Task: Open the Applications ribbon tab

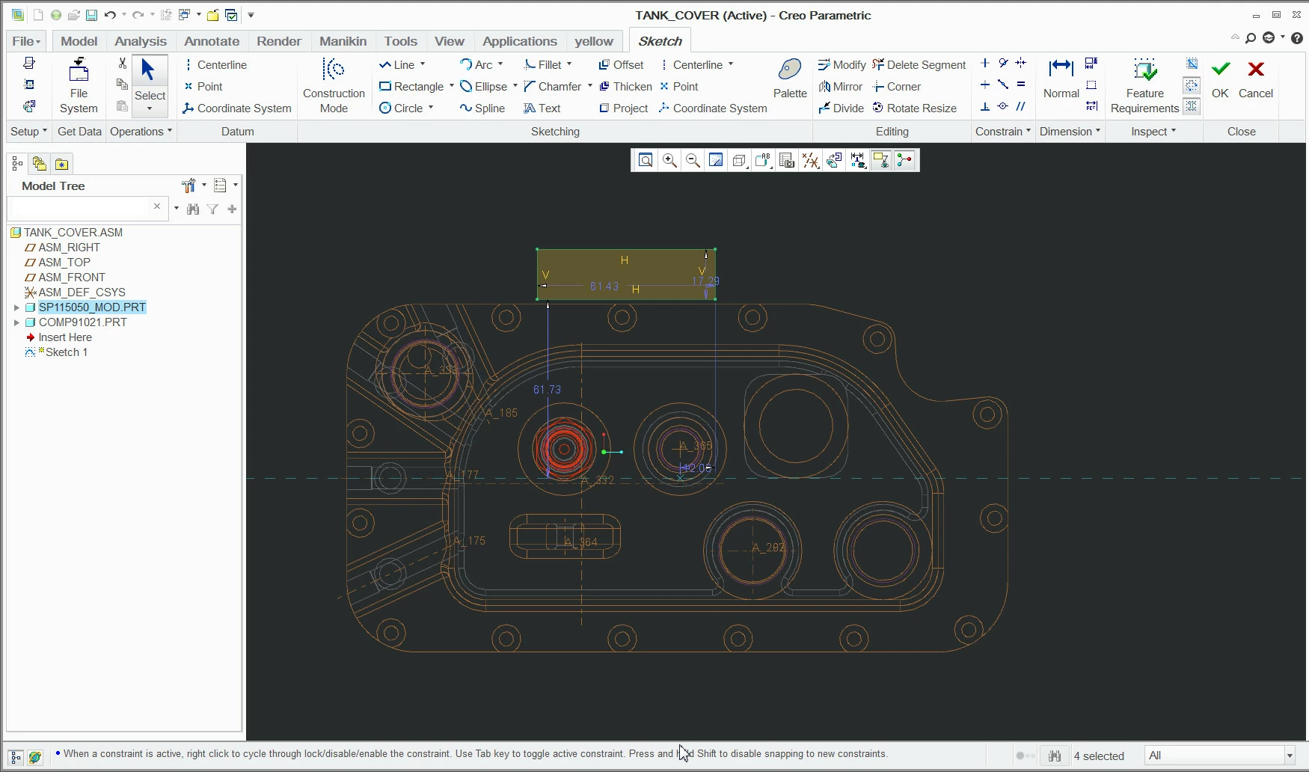Action: coord(520,41)
